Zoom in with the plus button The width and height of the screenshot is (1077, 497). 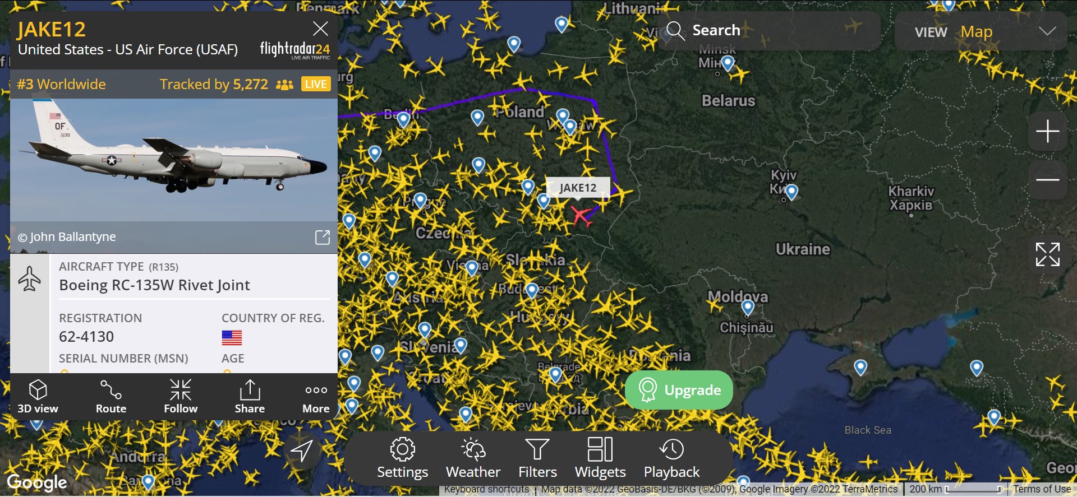click(1047, 132)
